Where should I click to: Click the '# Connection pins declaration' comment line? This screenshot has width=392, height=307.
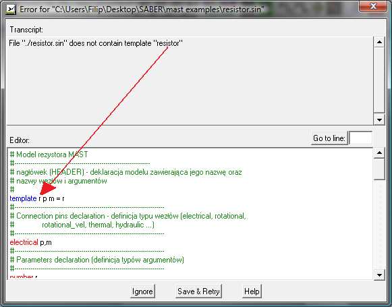click(128, 216)
